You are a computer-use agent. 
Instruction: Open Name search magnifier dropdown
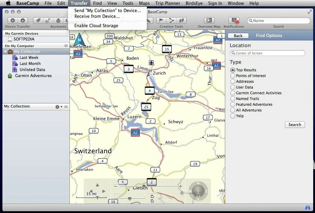click(x=251, y=21)
